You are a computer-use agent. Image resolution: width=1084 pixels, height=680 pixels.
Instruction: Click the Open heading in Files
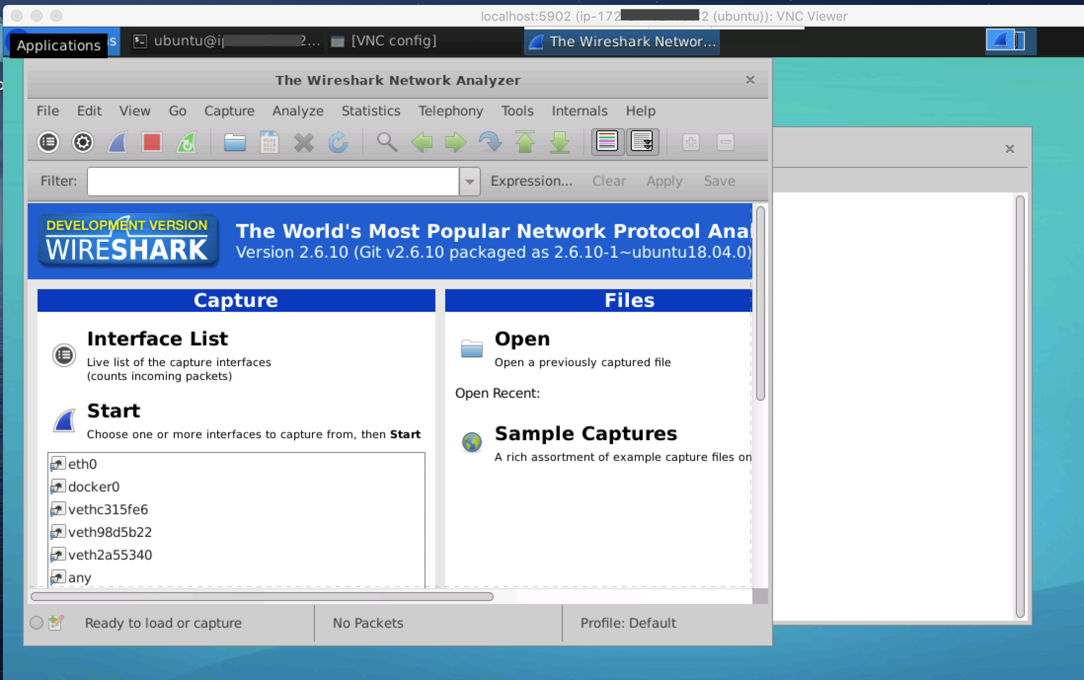click(522, 339)
